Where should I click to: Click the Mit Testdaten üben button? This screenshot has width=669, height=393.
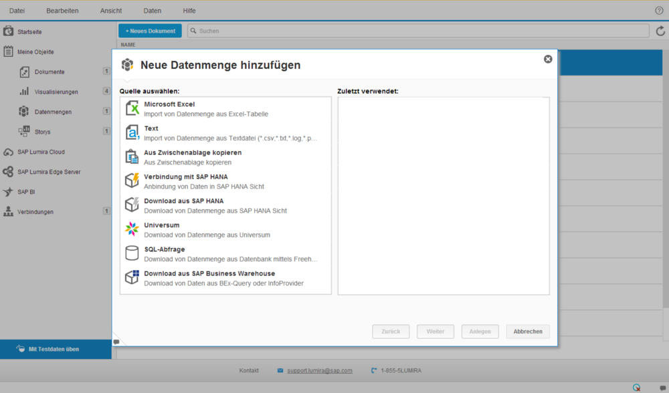pos(56,349)
